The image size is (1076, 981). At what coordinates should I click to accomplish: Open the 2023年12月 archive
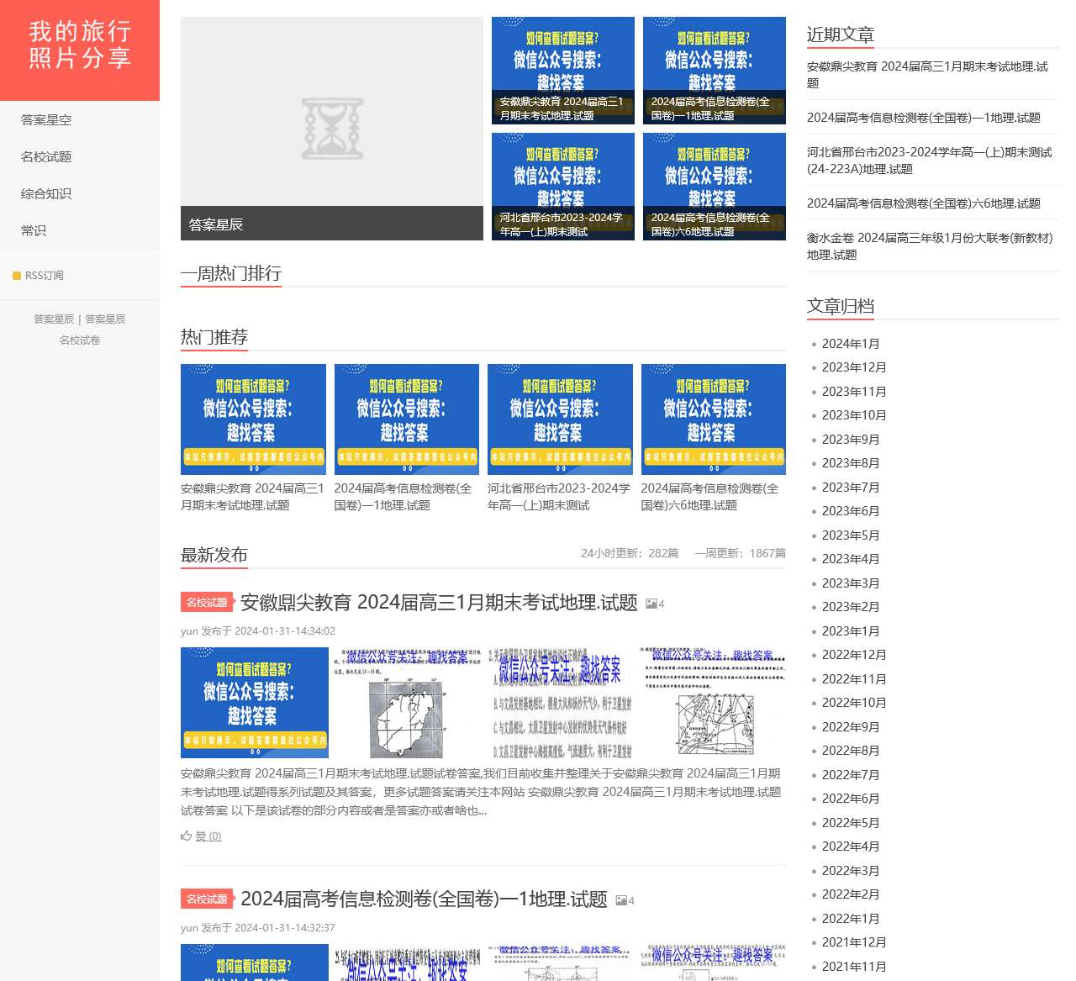click(854, 367)
